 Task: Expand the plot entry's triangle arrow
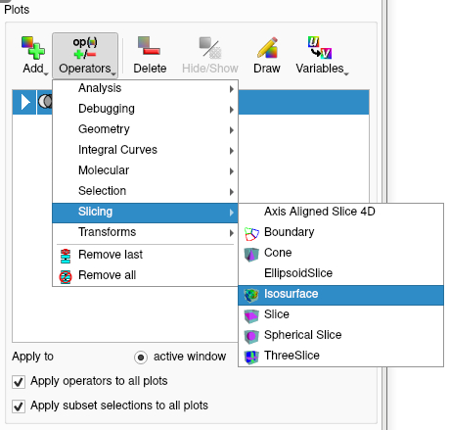click(x=25, y=102)
